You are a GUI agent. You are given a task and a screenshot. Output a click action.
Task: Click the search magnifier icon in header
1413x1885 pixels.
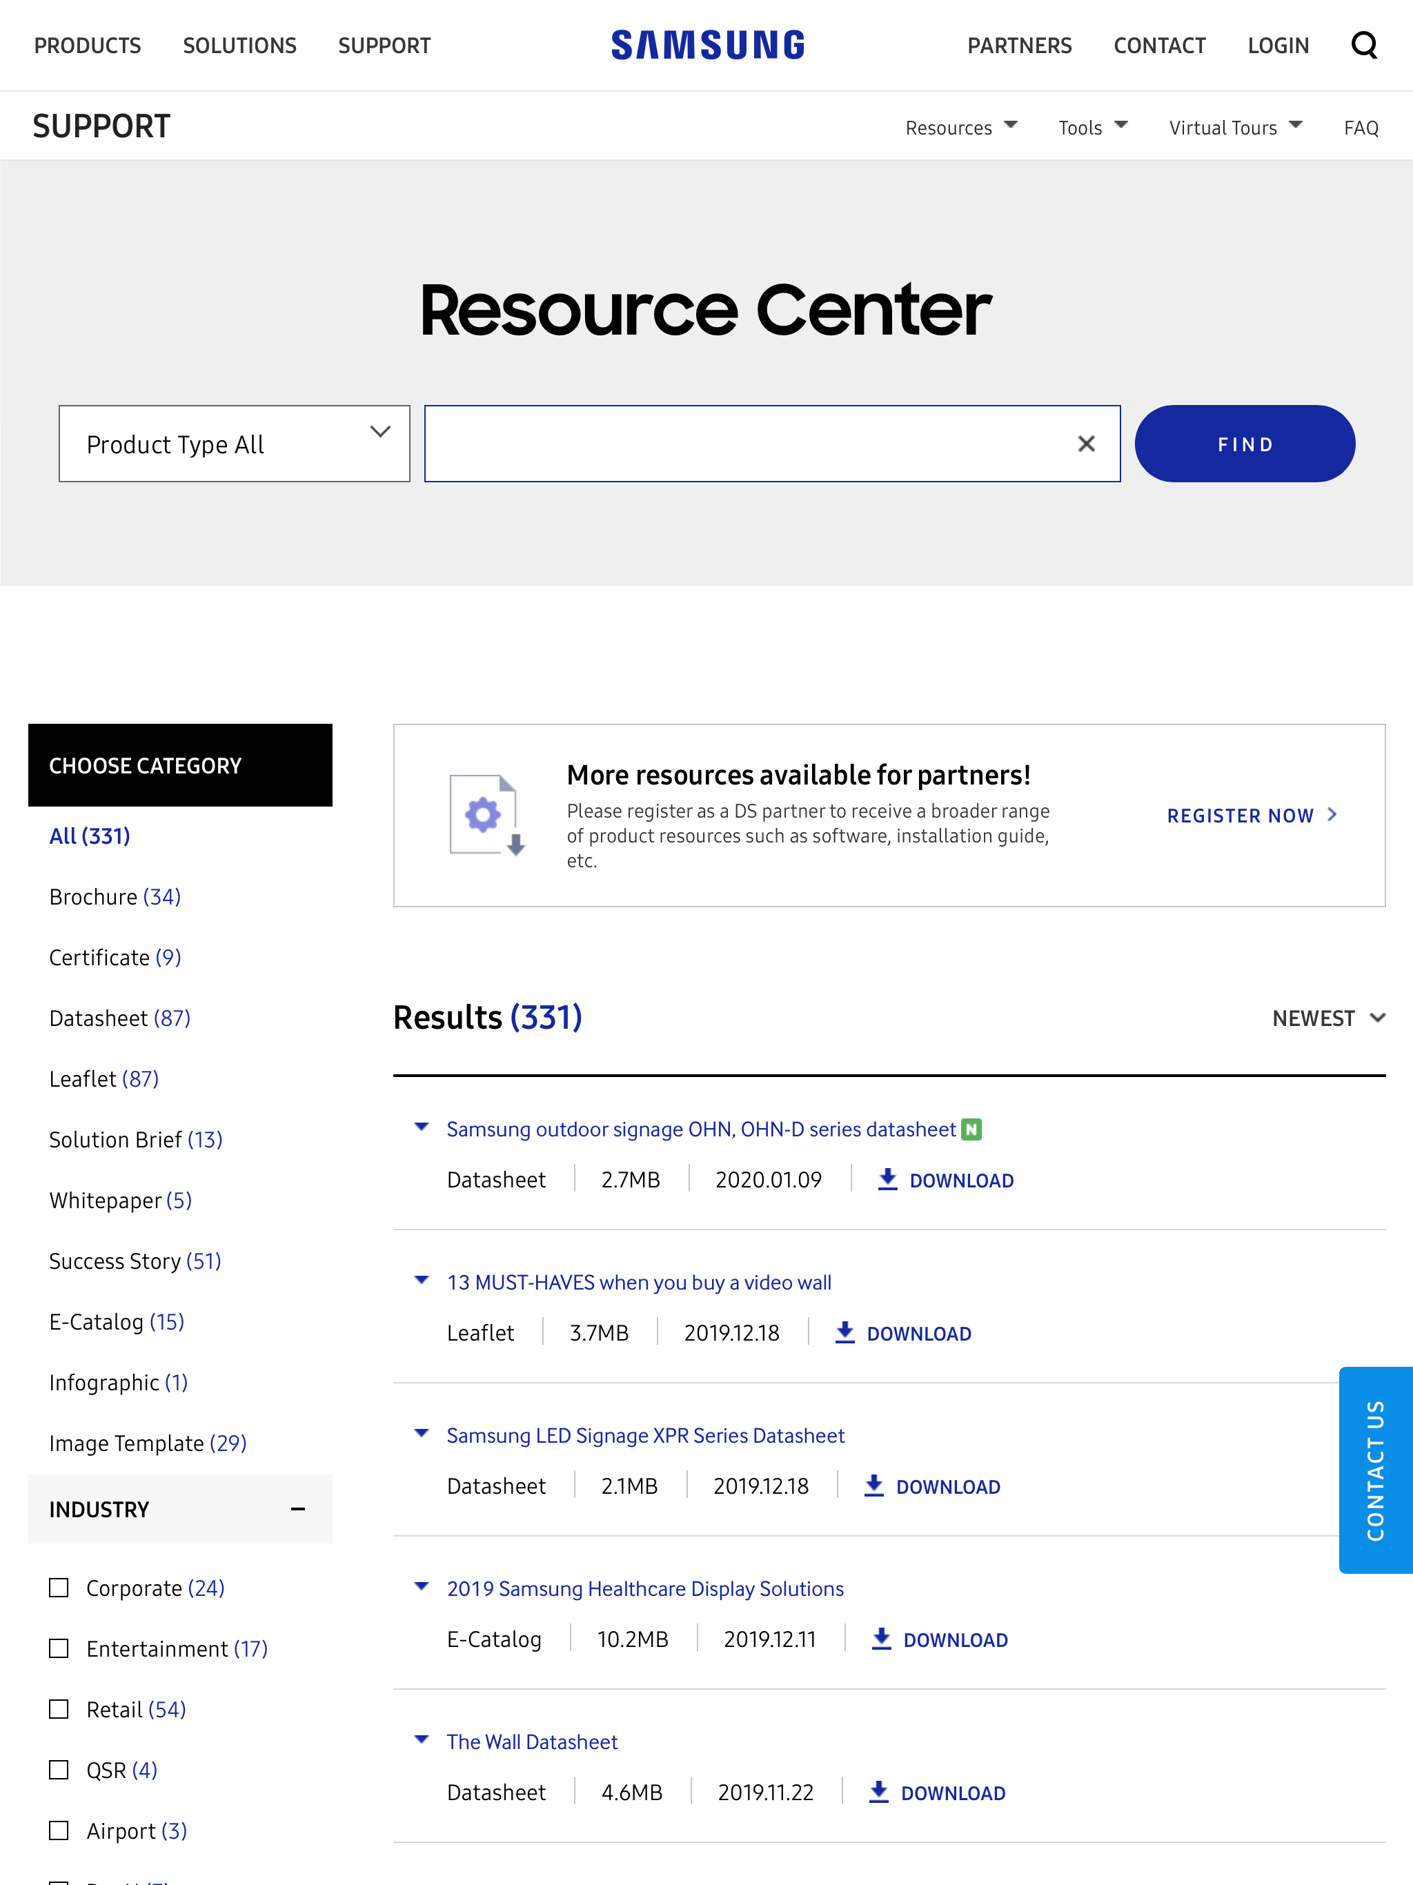pyautogui.click(x=1363, y=45)
